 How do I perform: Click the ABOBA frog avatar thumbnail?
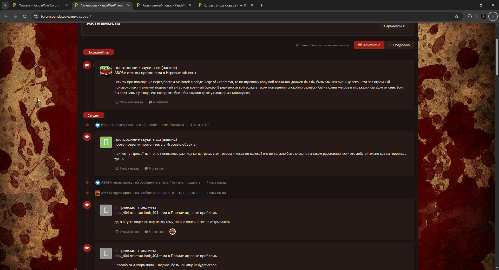tap(106, 70)
